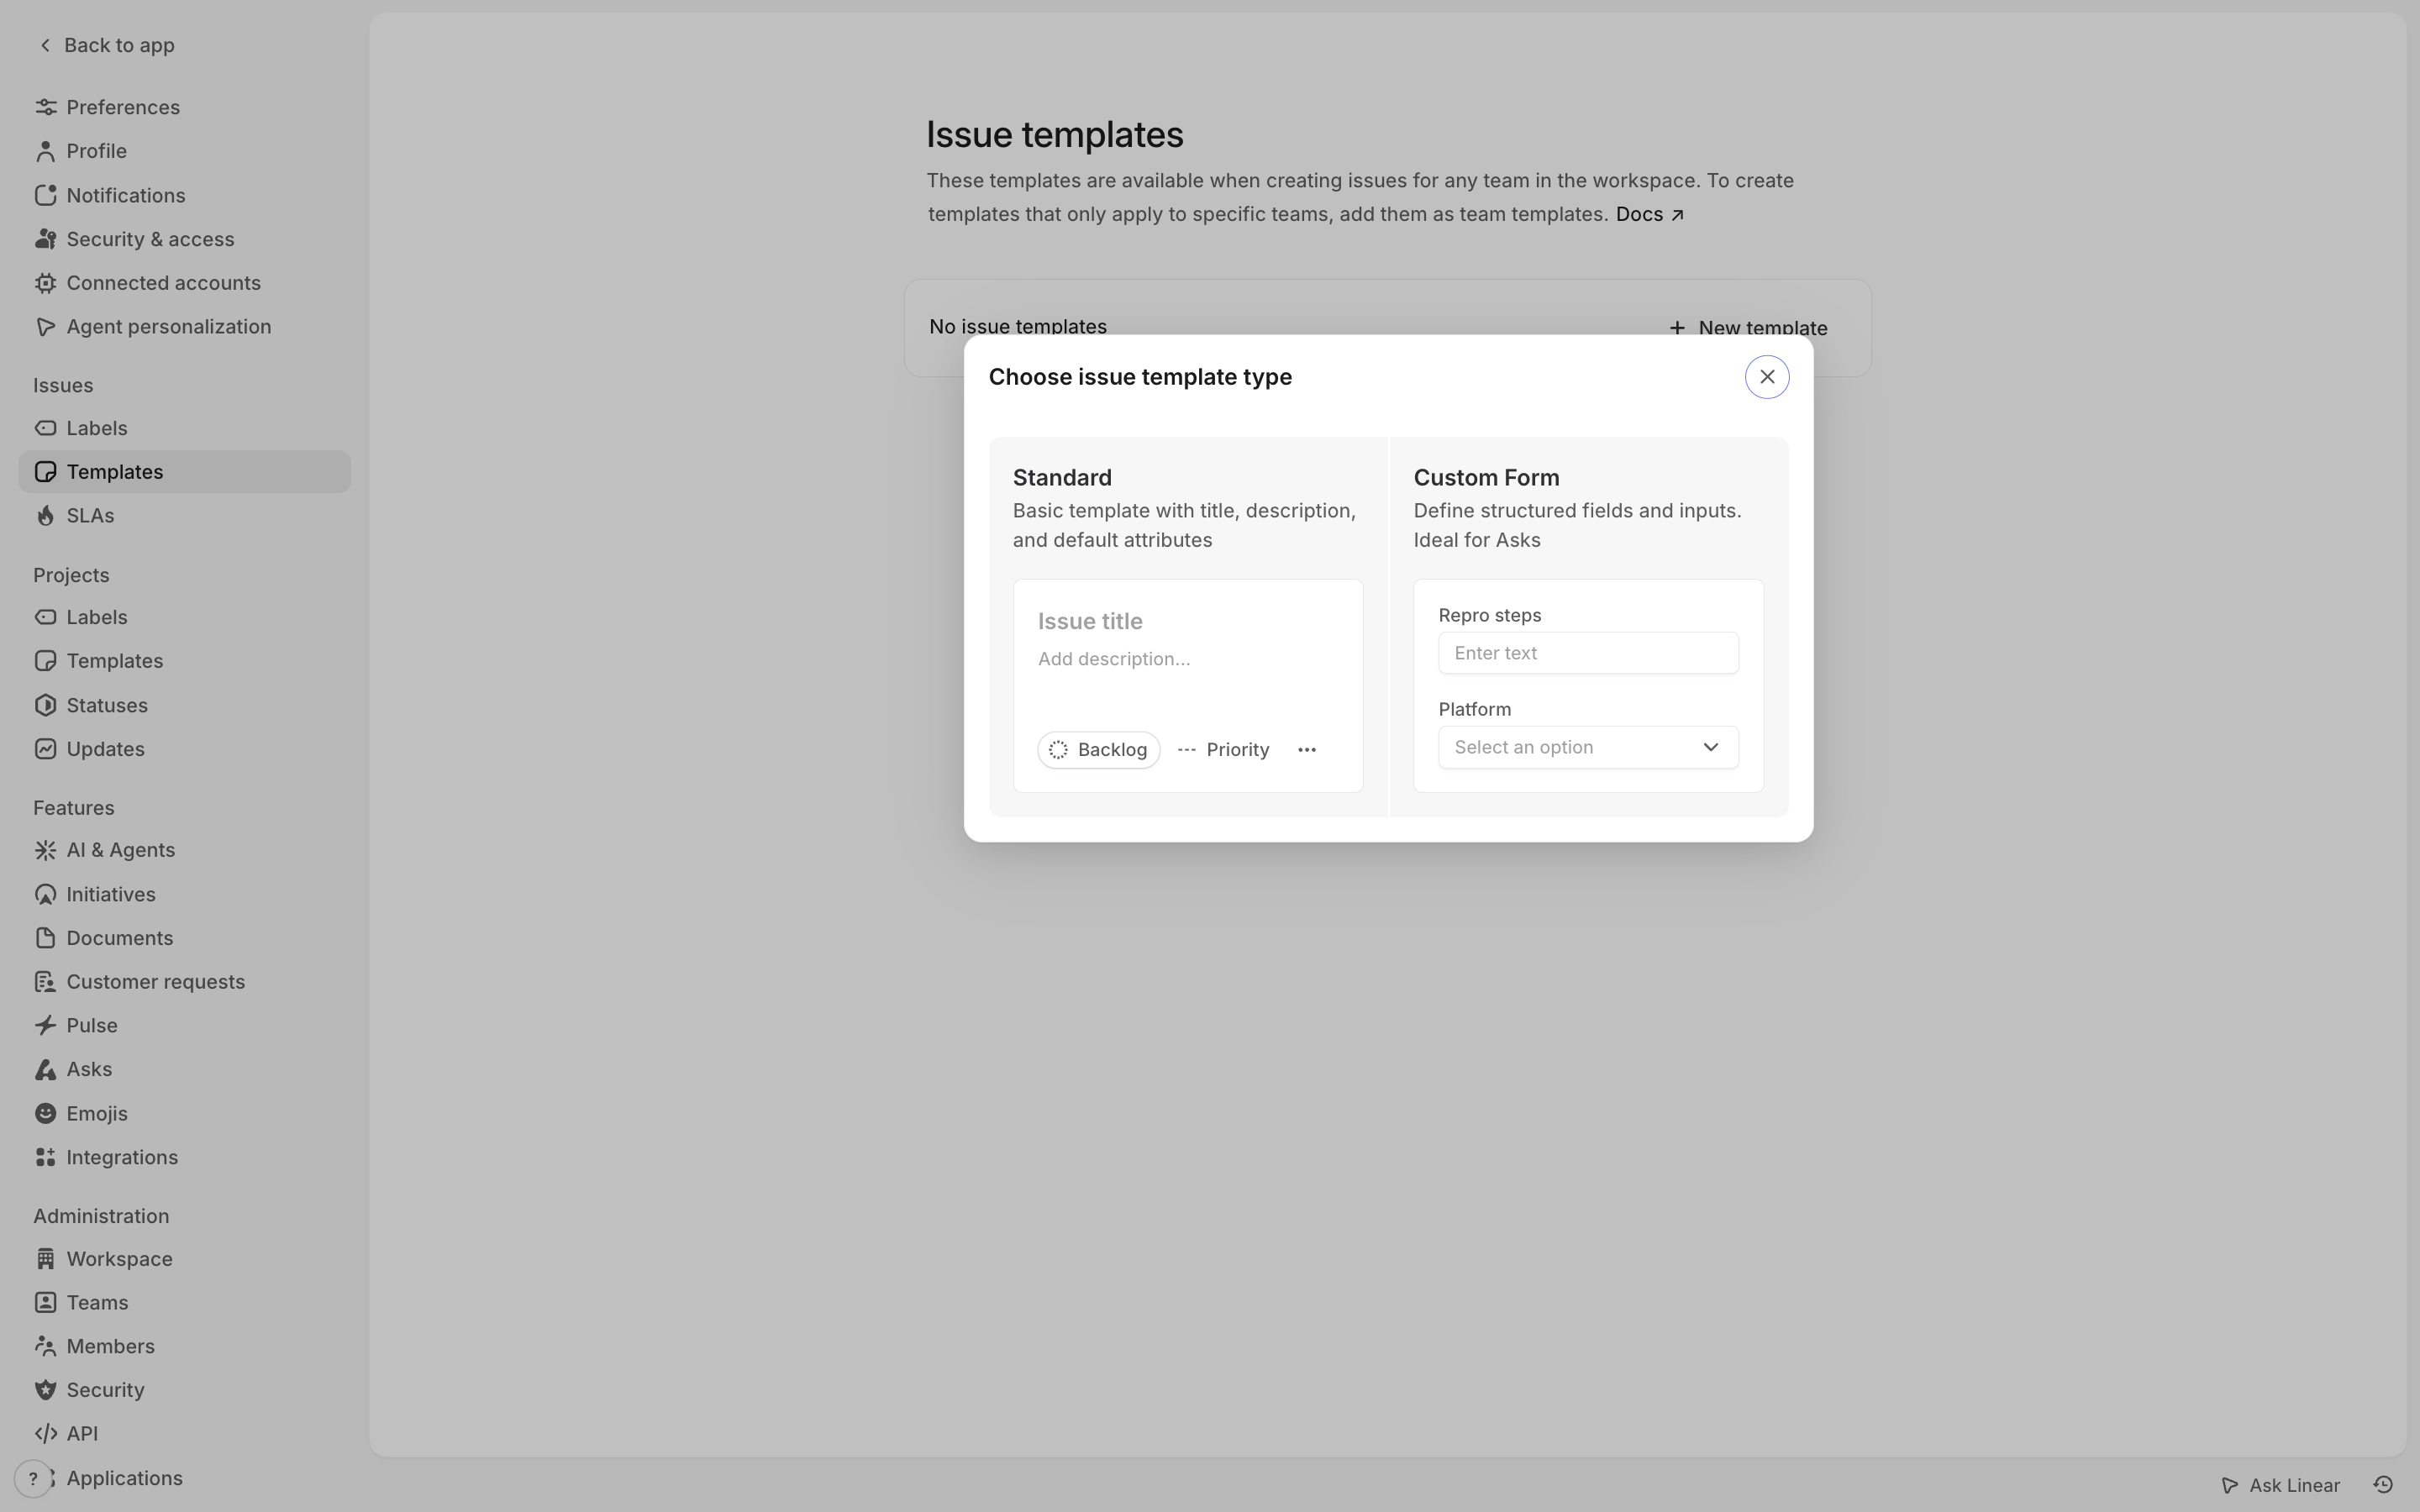2420x1512 pixels.
Task: Click the Pulse bolt icon
Action: [x=45, y=1026]
